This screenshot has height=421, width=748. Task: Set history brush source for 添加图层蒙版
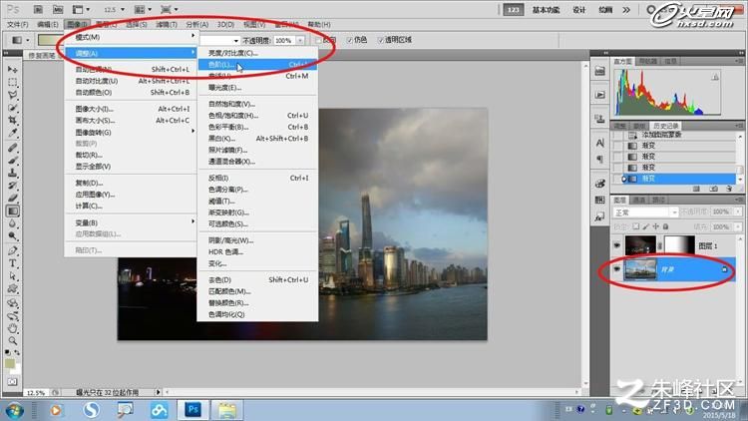[618, 135]
